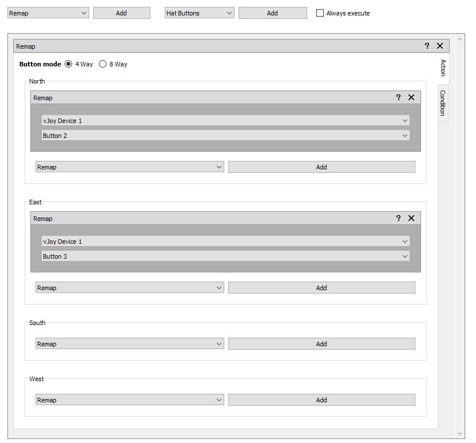Image resolution: width=476 pixels, height=443 pixels.
Task: Open the East vJoy Device 1 dropdown
Action: click(x=225, y=242)
